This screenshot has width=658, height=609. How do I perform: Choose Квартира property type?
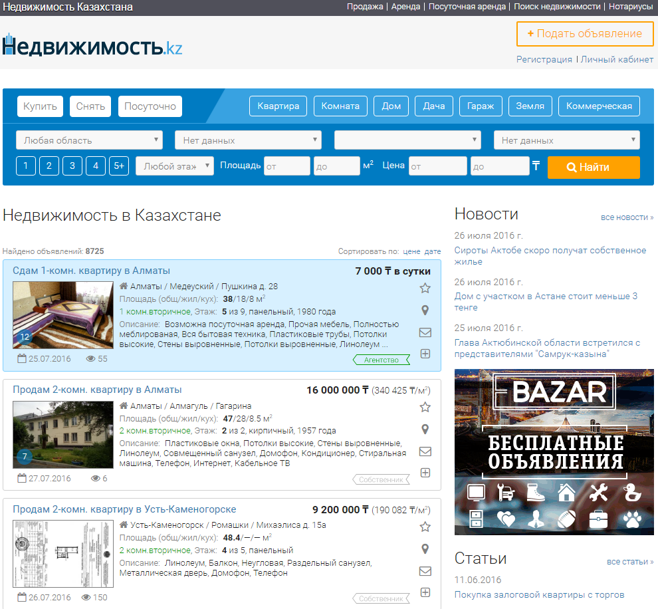[278, 106]
